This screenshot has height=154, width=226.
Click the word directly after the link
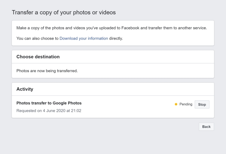[x=116, y=38]
